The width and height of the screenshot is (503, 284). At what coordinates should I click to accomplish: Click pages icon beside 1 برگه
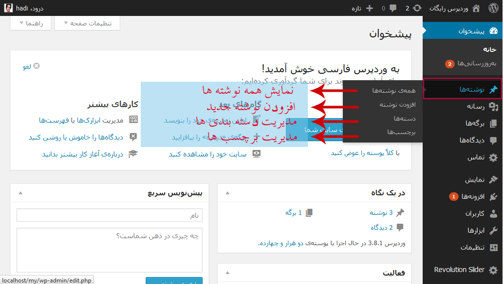[x=309, y=213]
